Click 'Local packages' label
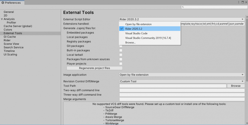The height and width of the screenshot is (125, 248). click(77, 37)
